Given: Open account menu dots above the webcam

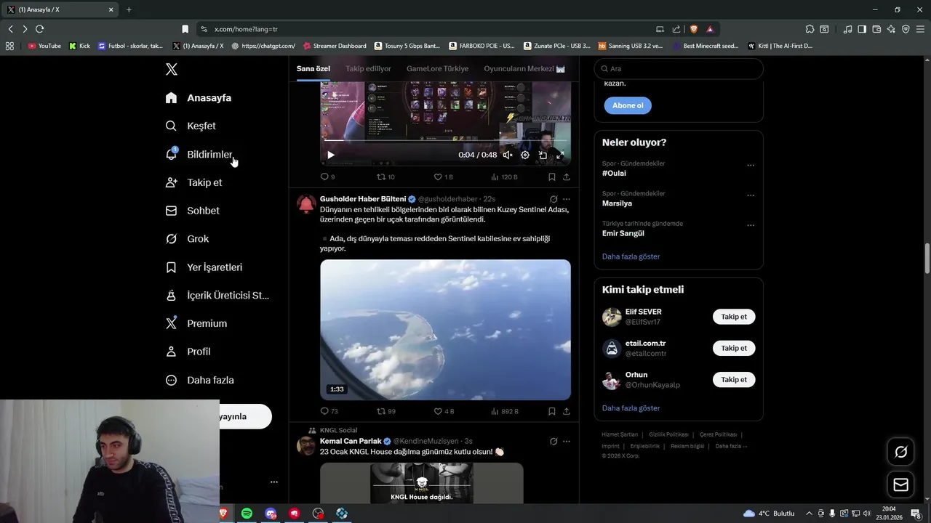Looking at the screenshot, I should pyautogui.click(x=274, y=482).
